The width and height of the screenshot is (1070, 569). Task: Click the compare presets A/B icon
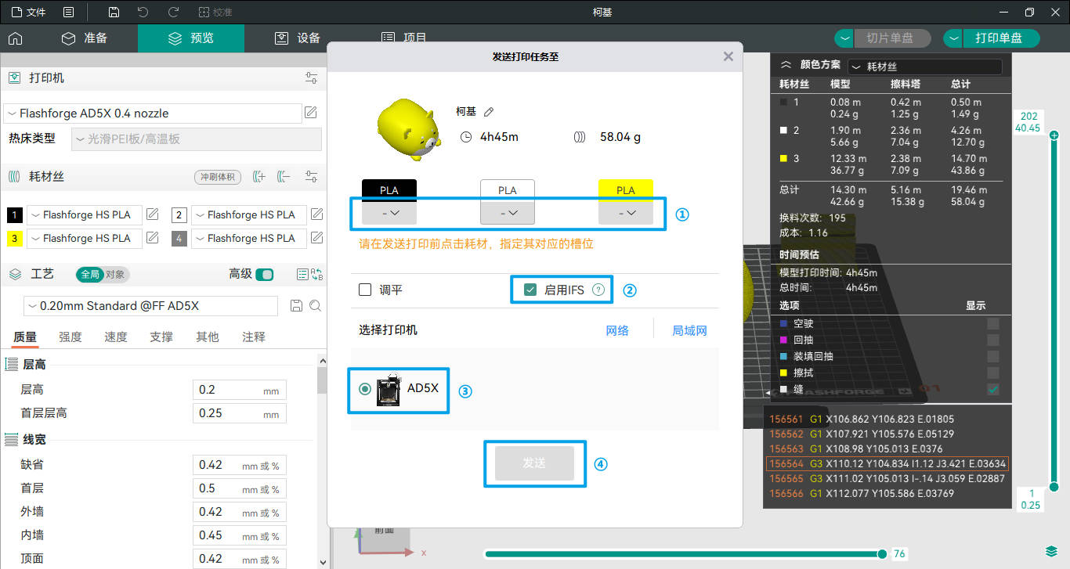(316, 275)
